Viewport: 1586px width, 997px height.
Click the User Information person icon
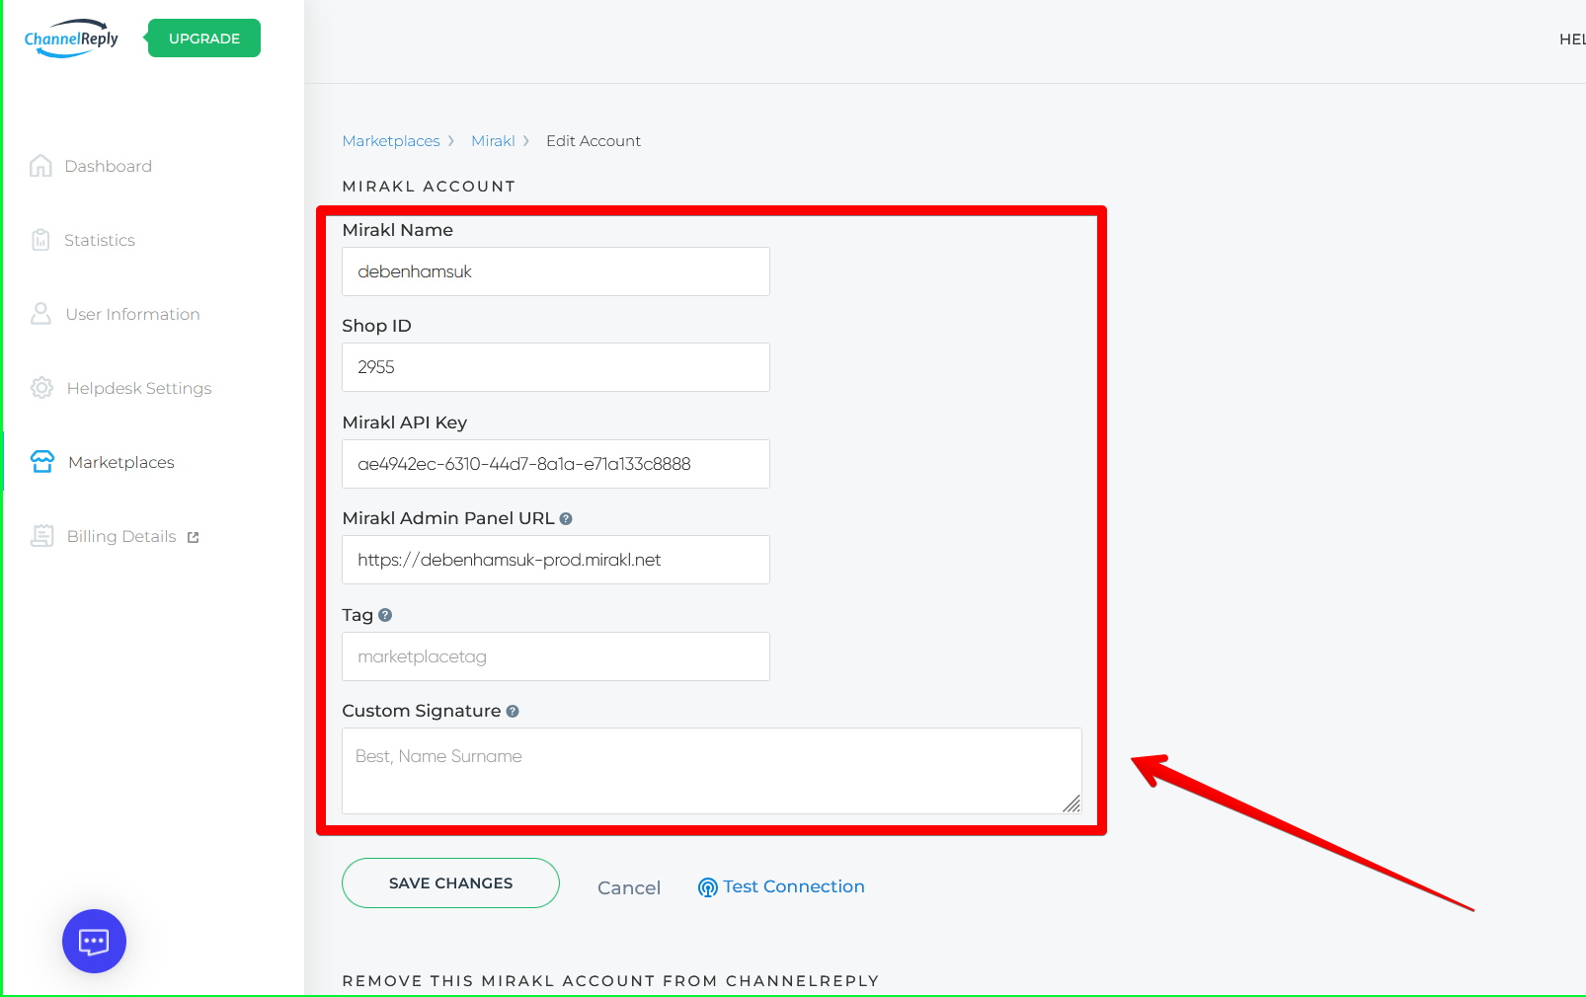point(40,314)
